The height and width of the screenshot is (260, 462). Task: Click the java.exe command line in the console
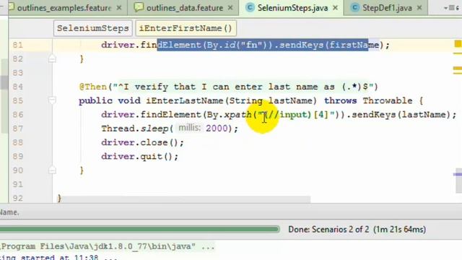click(108, 246)
